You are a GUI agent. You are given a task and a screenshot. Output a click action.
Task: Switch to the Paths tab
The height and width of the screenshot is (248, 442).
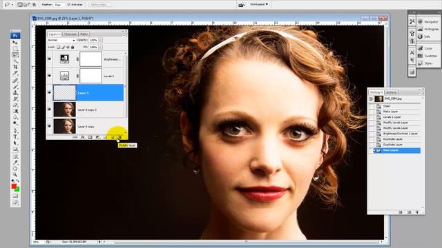pyautogui.click(x=84, y=34)
